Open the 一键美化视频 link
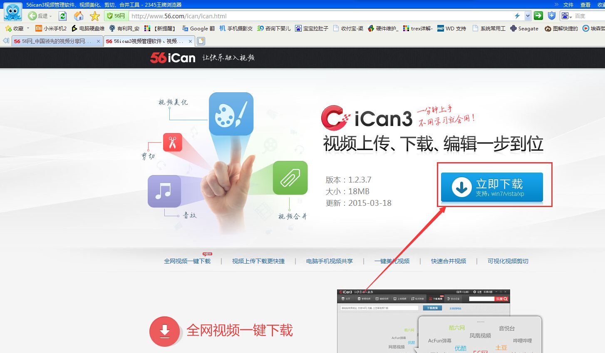Viewport: 605px width, 353px height. pos(392,261)
